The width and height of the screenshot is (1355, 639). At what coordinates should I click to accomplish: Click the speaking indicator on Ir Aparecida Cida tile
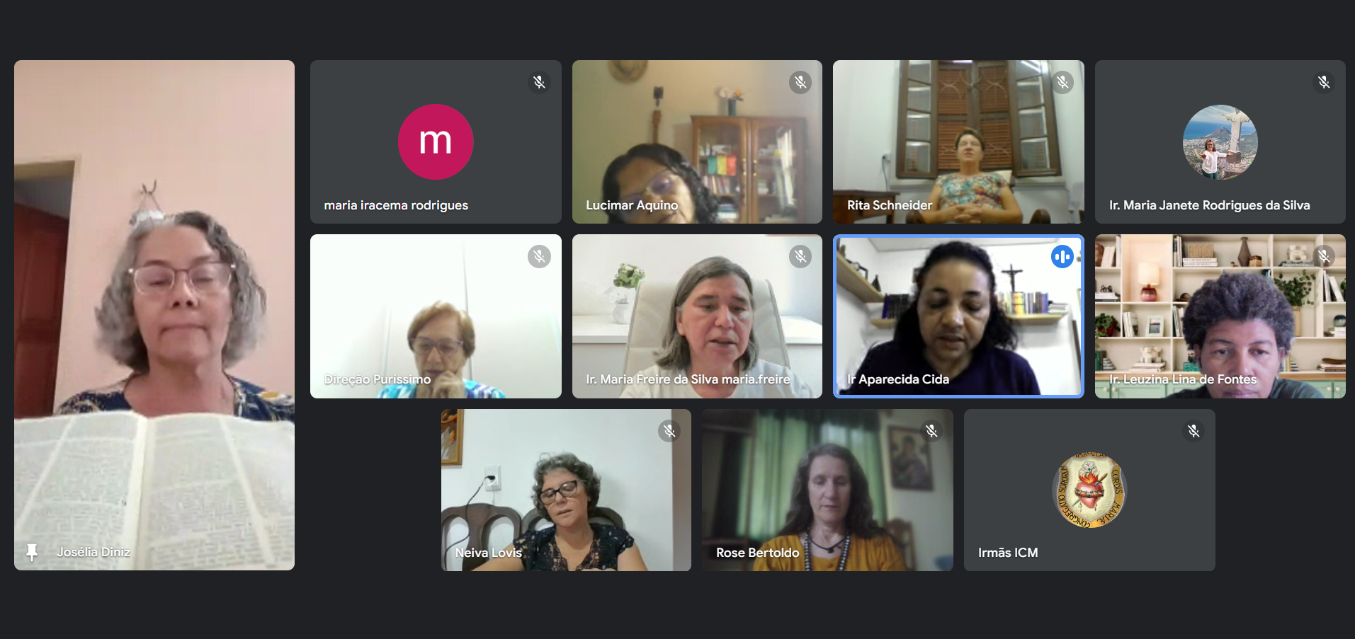coord(1062,256)
